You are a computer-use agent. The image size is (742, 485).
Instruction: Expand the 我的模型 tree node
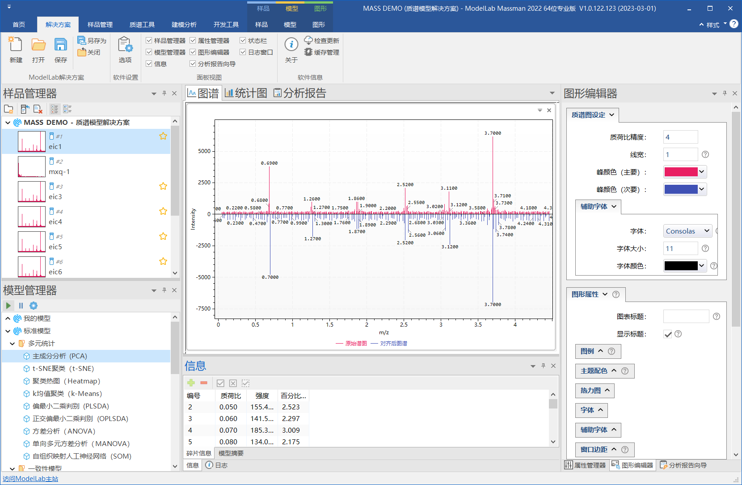(x=8, y=319)
